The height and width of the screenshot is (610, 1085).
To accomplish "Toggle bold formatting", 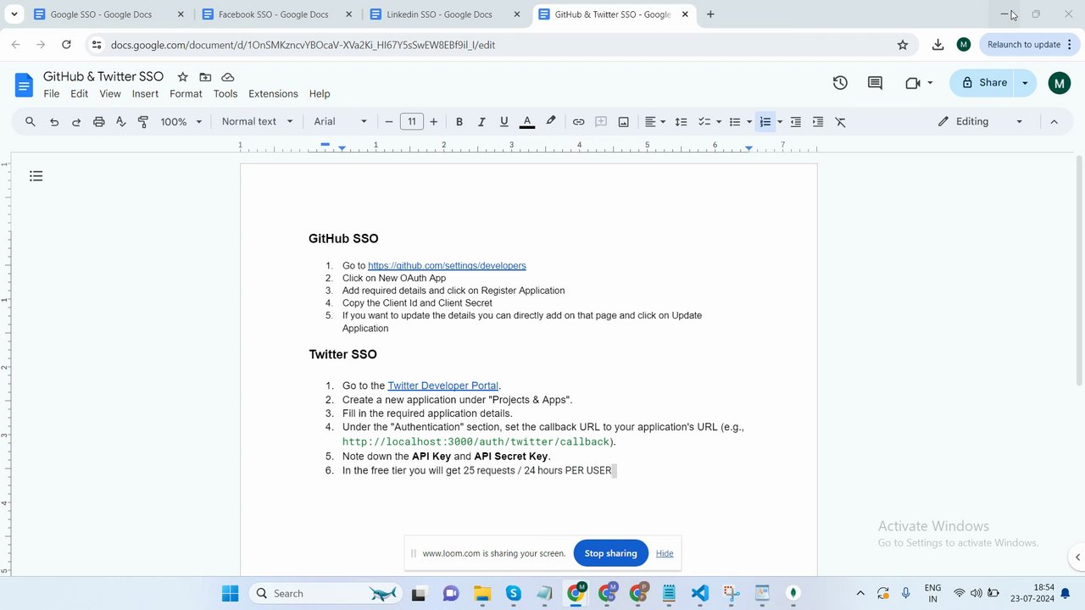I will coord(459,122).
